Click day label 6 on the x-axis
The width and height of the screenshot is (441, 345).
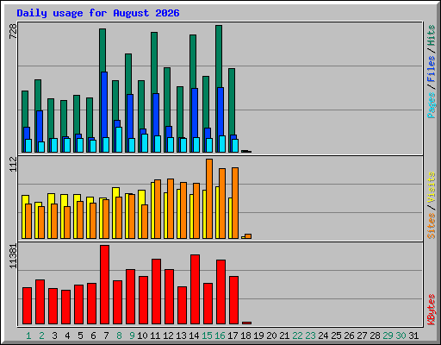pos(93,336)
